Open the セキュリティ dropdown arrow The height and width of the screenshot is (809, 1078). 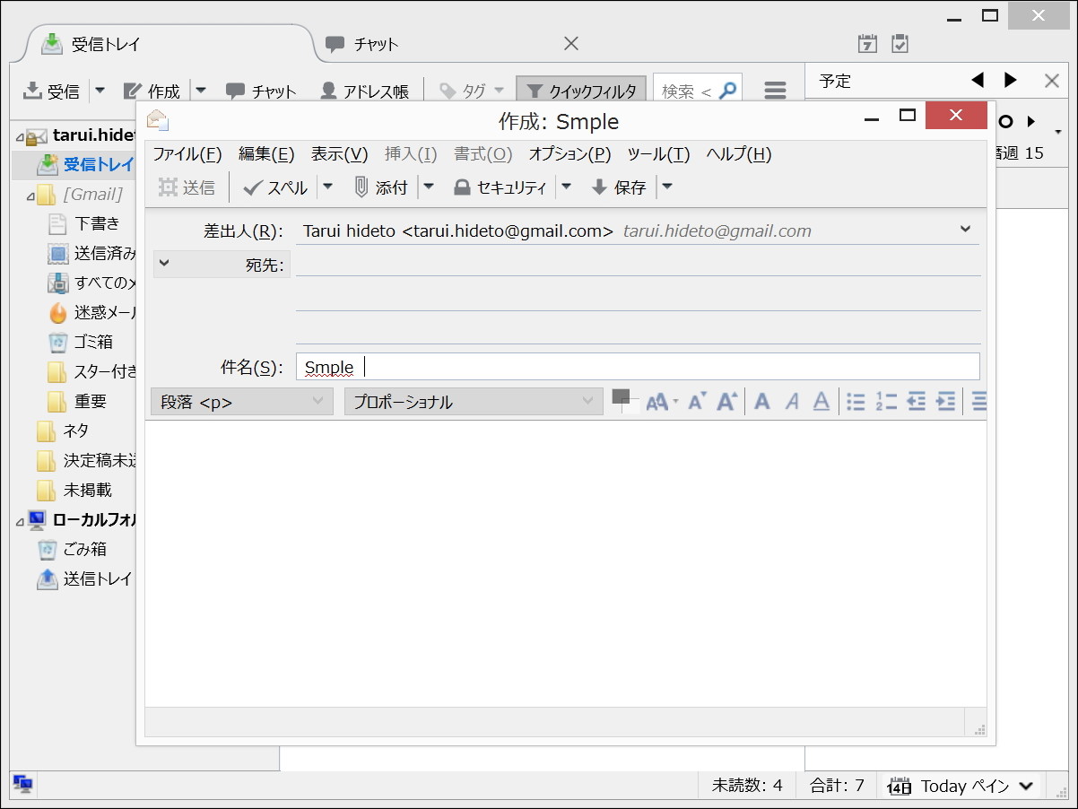[566, 187]
